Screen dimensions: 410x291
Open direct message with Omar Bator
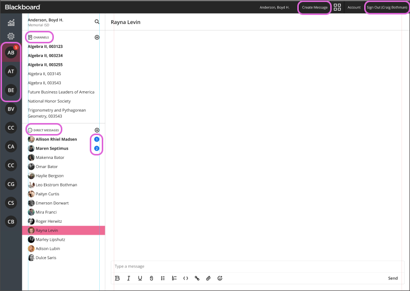[46, 166]
